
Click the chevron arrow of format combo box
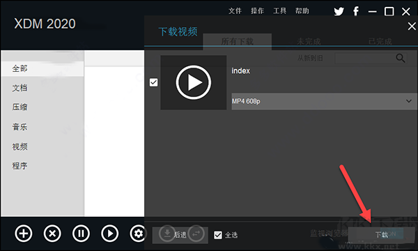coord(409,101)
